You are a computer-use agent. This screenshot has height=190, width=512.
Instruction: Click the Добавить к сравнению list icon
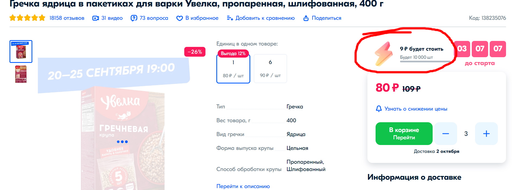pyautogui.click(x=230, y=18)
